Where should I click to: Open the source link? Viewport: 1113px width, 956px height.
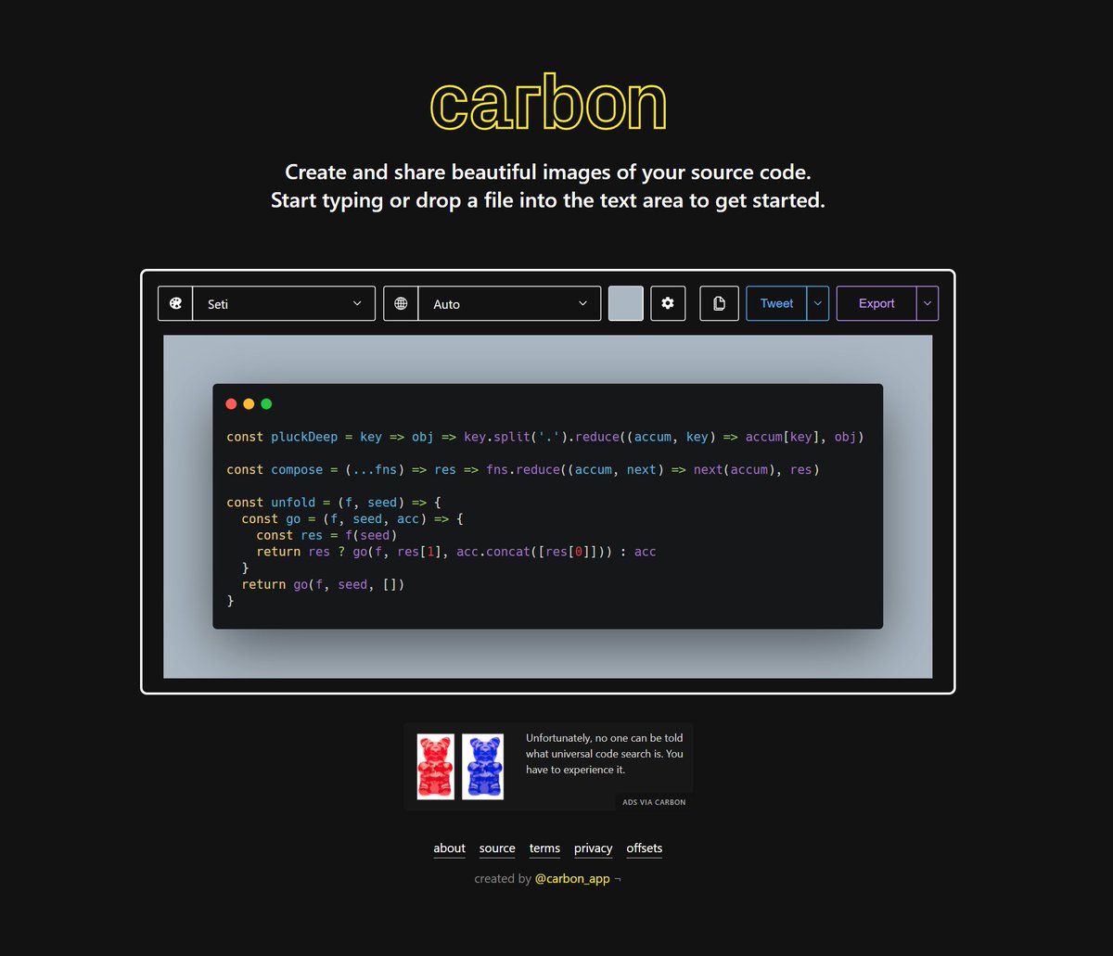(x=497, y=848)
